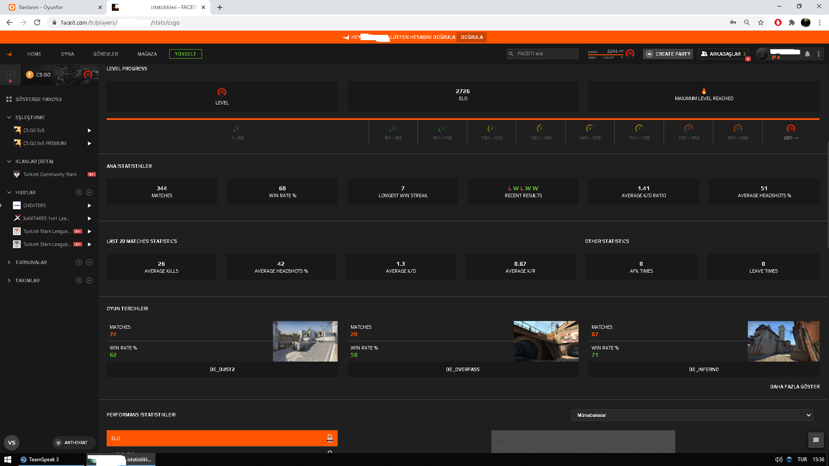Open the browser profile avatar
The height and width of the screenshot is (466, 829).
(x=806, y=22)
